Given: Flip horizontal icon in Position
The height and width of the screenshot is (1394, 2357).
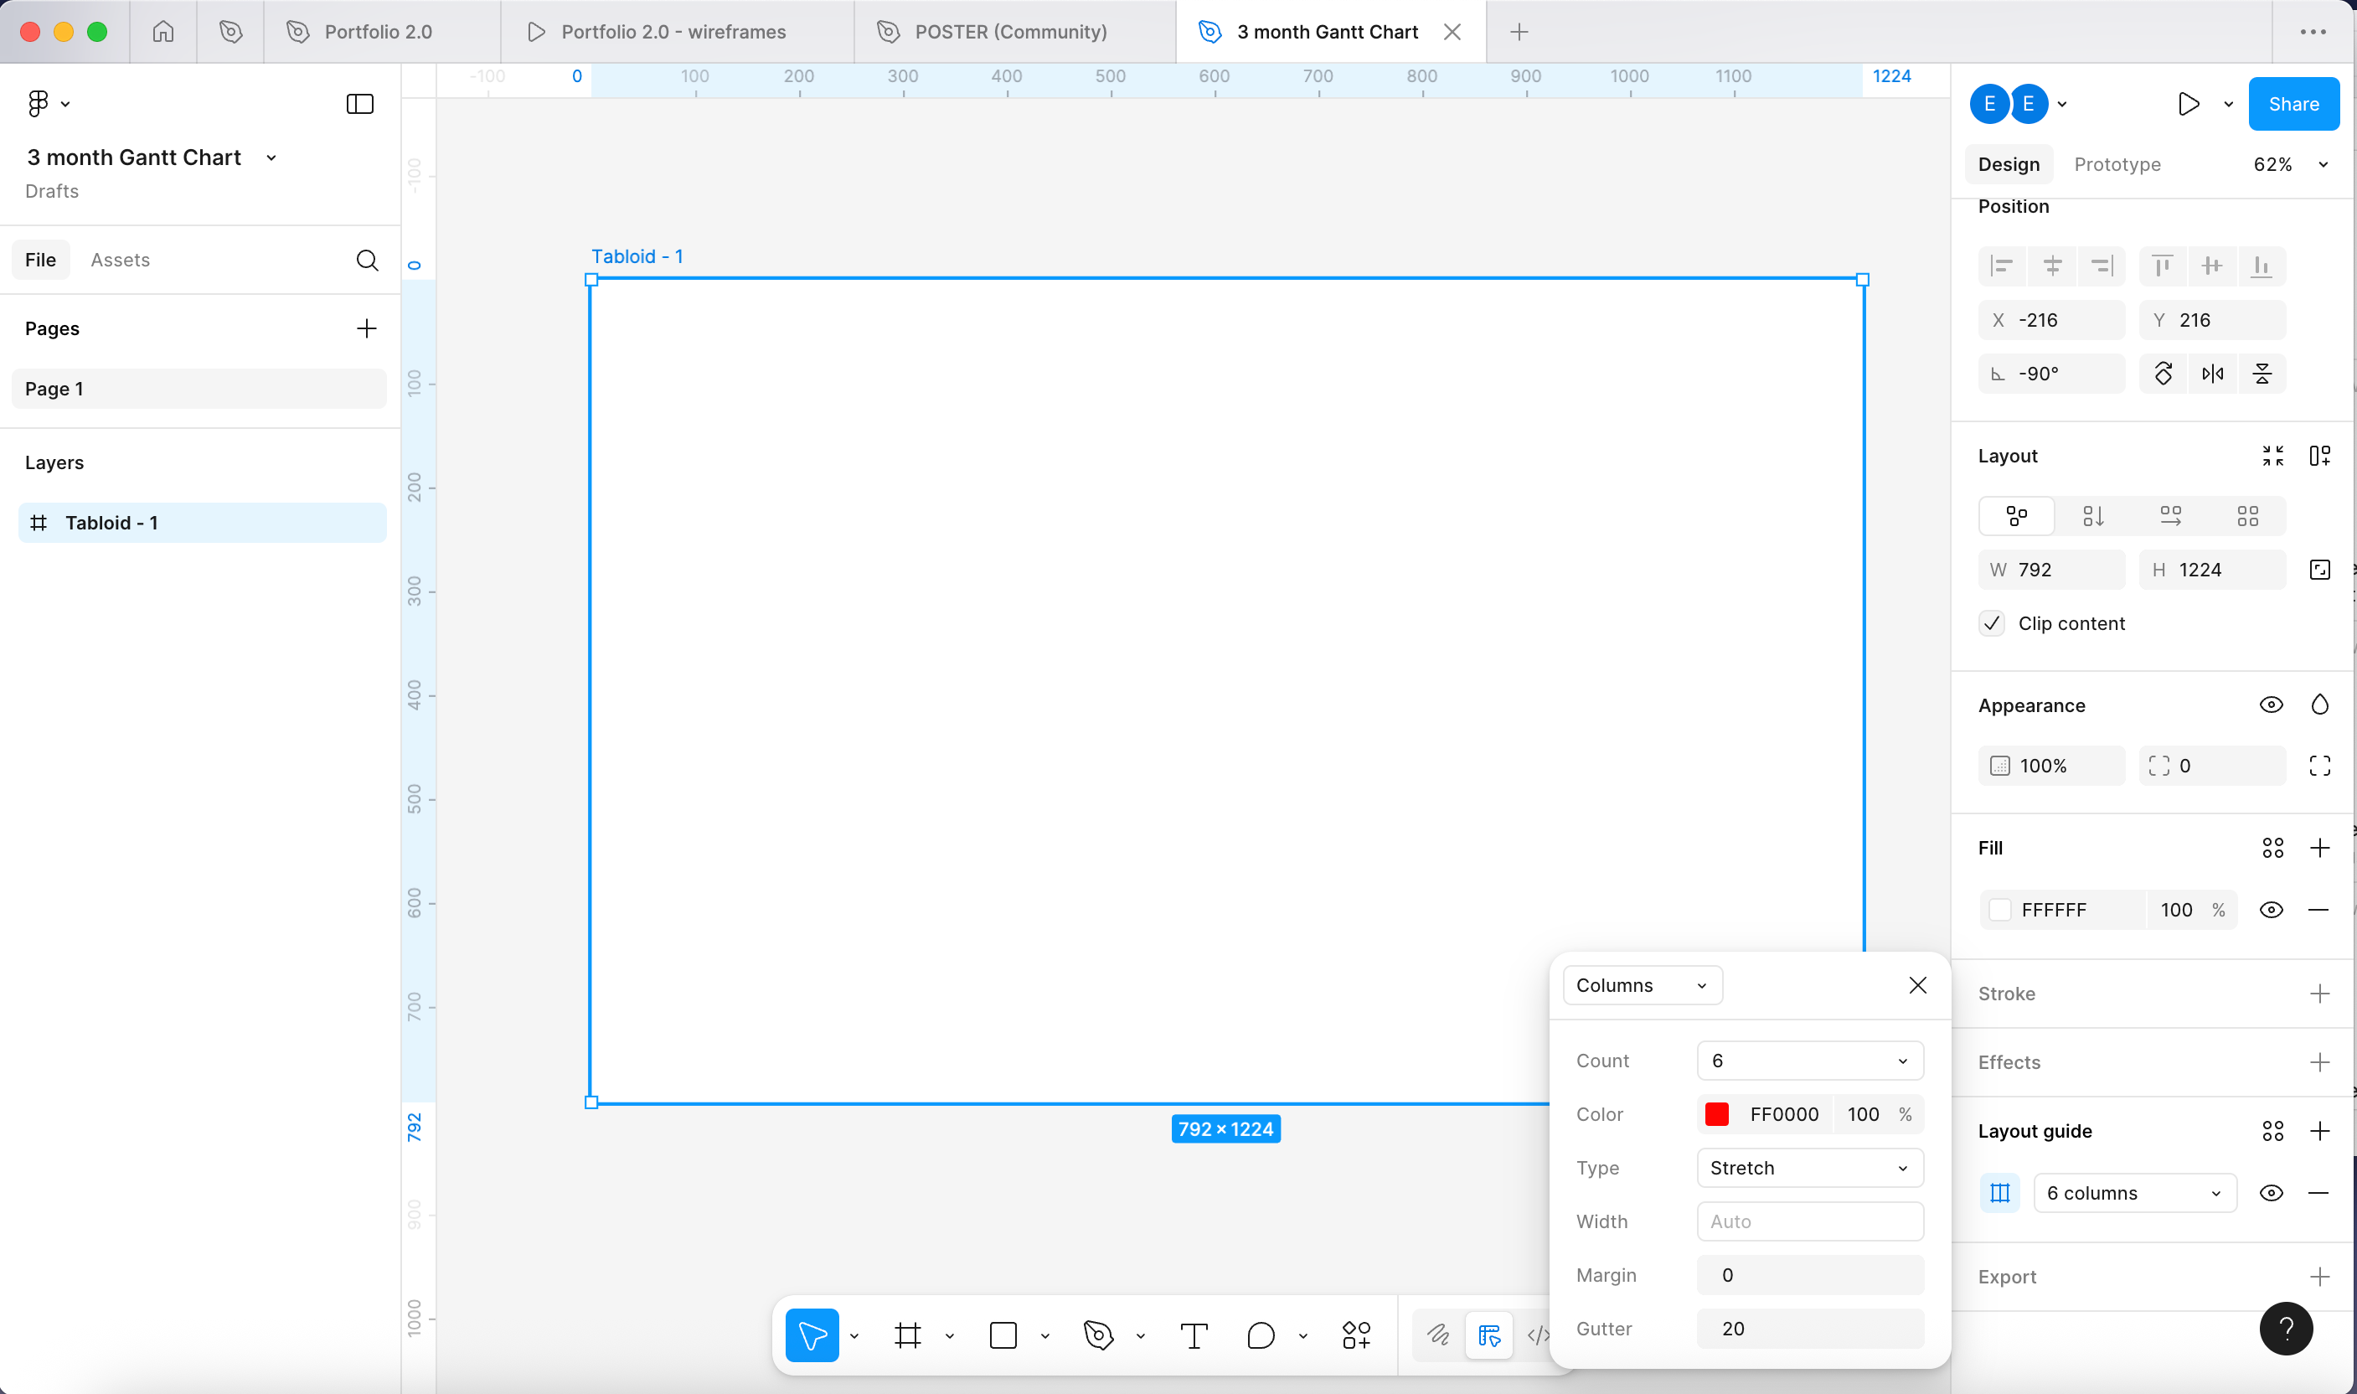Looking at the screenshot, I should click(x=2212, y=374).
